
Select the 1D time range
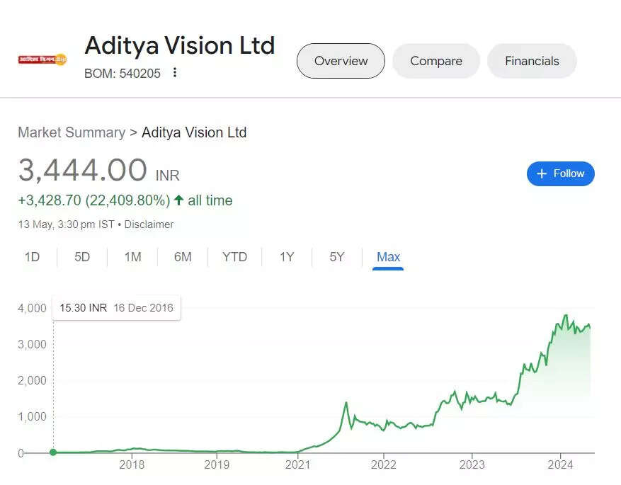pyautogui.click(x=32, y=257)
